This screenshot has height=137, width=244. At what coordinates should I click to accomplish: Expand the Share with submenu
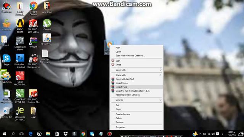point(136,75)
